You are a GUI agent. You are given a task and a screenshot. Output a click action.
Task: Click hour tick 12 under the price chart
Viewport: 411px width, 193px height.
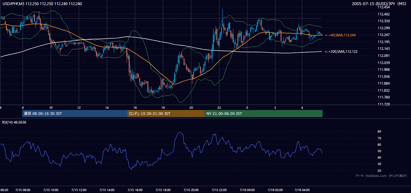click(x=79, y=107)
